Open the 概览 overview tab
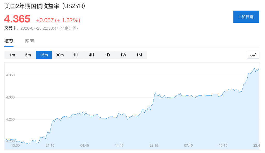Viewport: 265px width, 153px height. click(9, 41)
